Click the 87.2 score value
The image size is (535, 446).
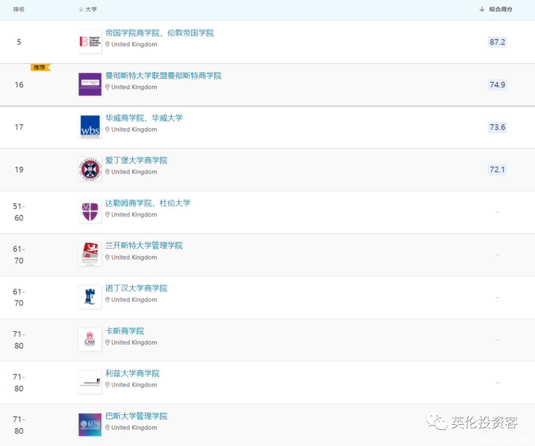[x=497, y=42]
